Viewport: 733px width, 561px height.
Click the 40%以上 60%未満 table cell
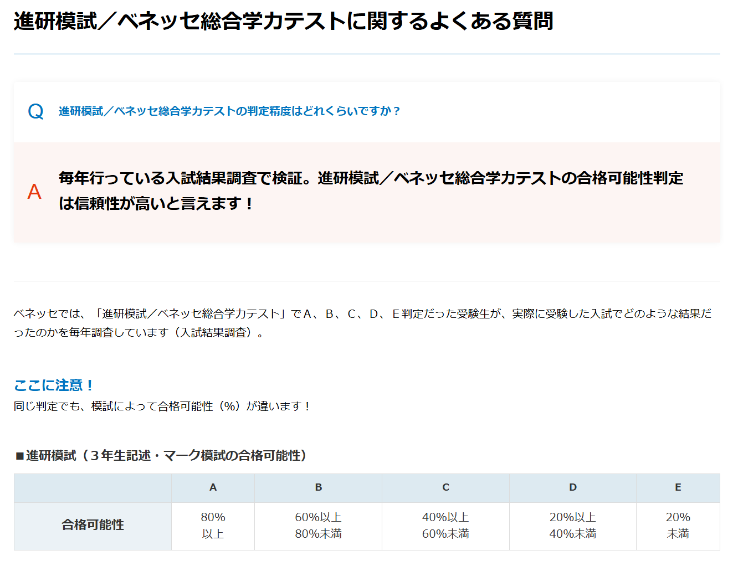coord(445,526)
